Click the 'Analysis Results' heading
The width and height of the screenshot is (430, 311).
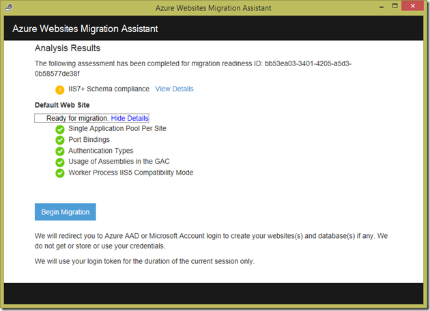[68, 48]
